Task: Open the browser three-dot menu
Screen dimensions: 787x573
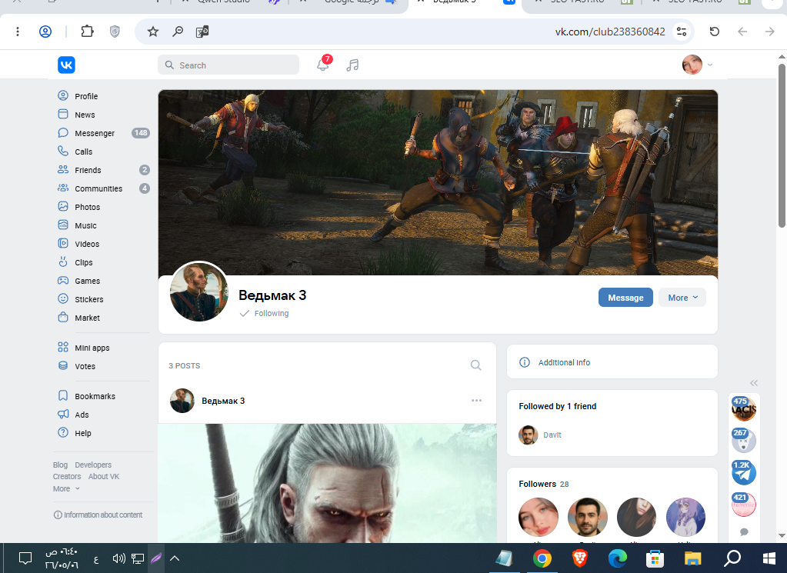Action: 18,32
